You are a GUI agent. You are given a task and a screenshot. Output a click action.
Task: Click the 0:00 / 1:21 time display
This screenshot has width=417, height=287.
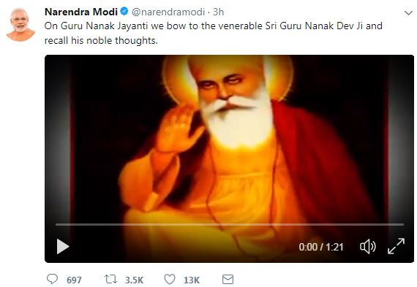321,247
